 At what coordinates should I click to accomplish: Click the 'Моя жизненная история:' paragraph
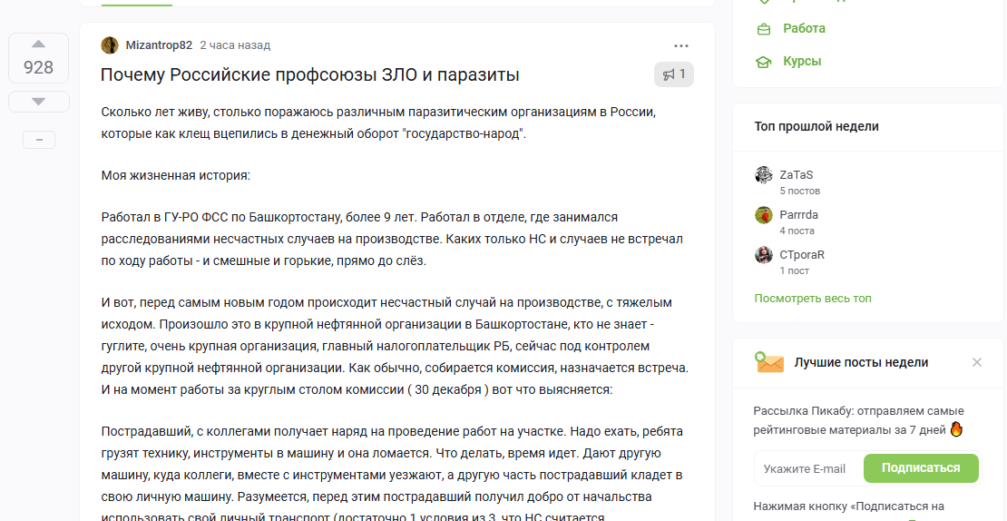tap(175, 175)
